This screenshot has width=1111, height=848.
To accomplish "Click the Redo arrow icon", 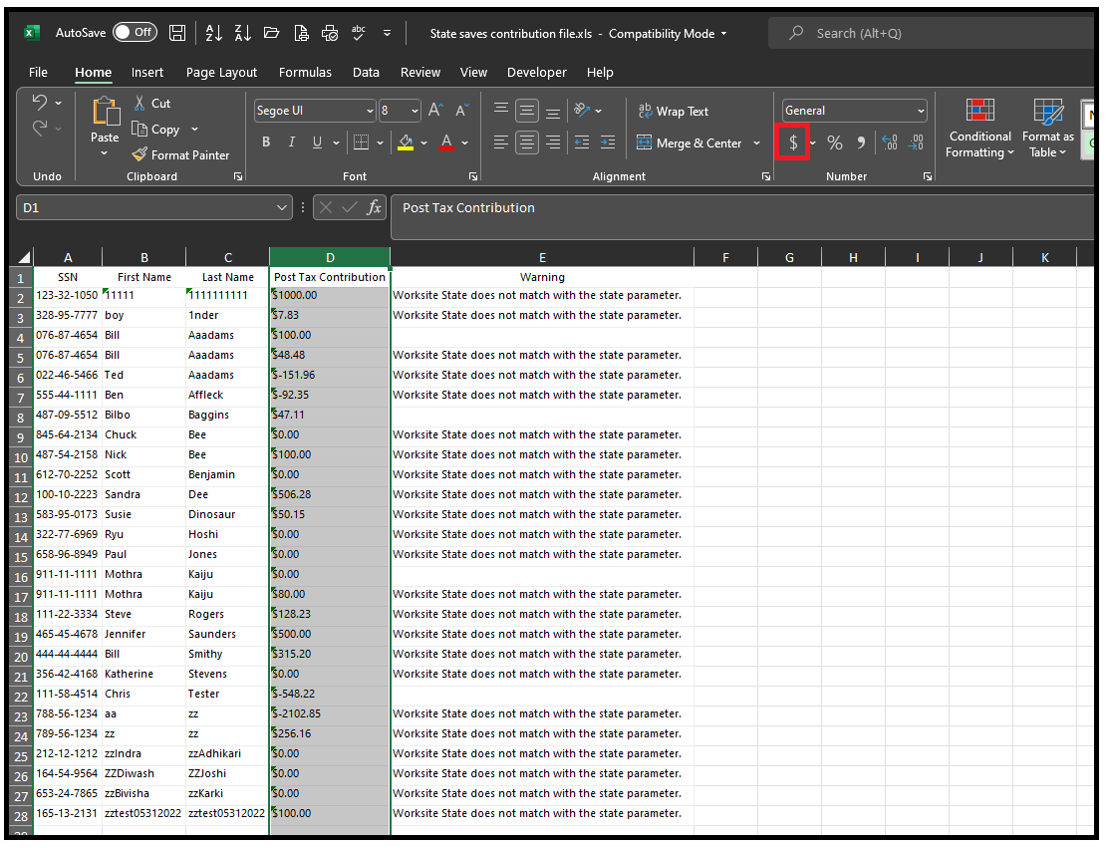I will click(40, 129).
